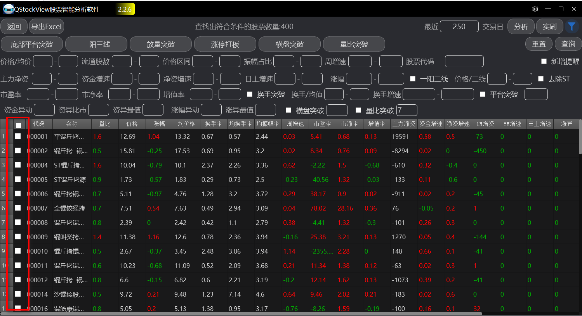The height and width of the screenshot is (316, 582).
Task: Select the 横盘突破 strategy button
Action: (x=290, y=44)
